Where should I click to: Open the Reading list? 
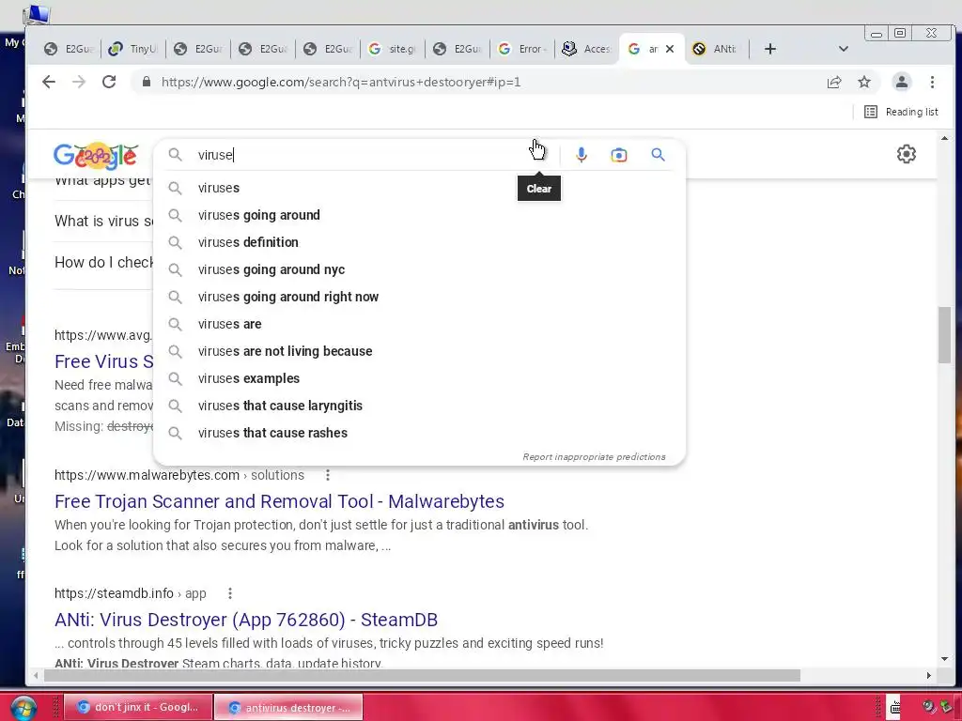901,112
